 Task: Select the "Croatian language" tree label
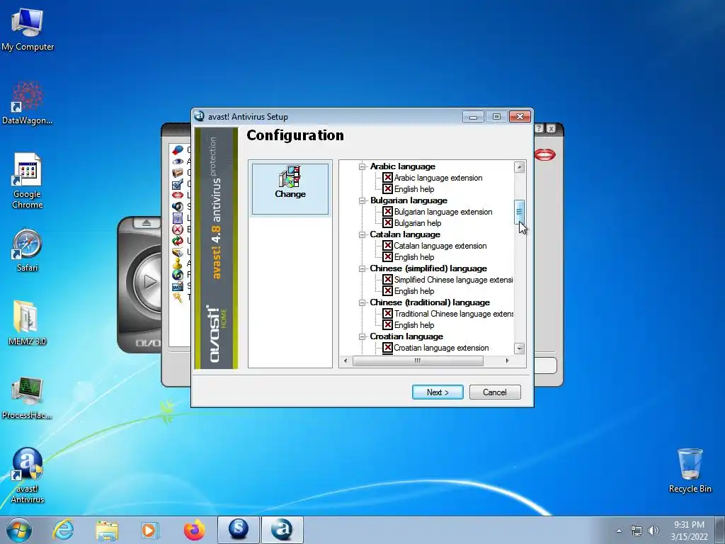click(x=406, y=336)
